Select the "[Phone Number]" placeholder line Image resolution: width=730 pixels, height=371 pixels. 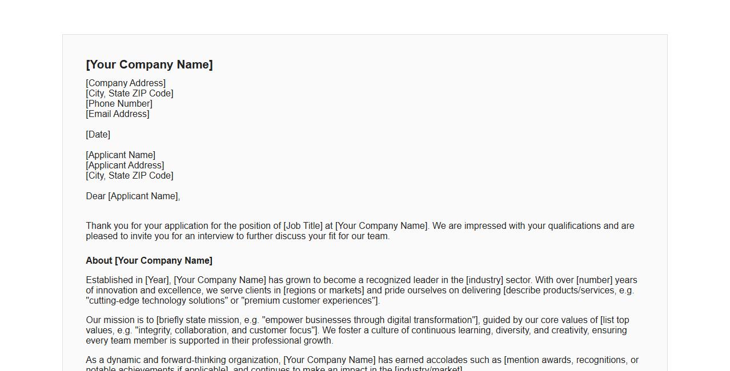pyautogui.click(x=119, y=104)
